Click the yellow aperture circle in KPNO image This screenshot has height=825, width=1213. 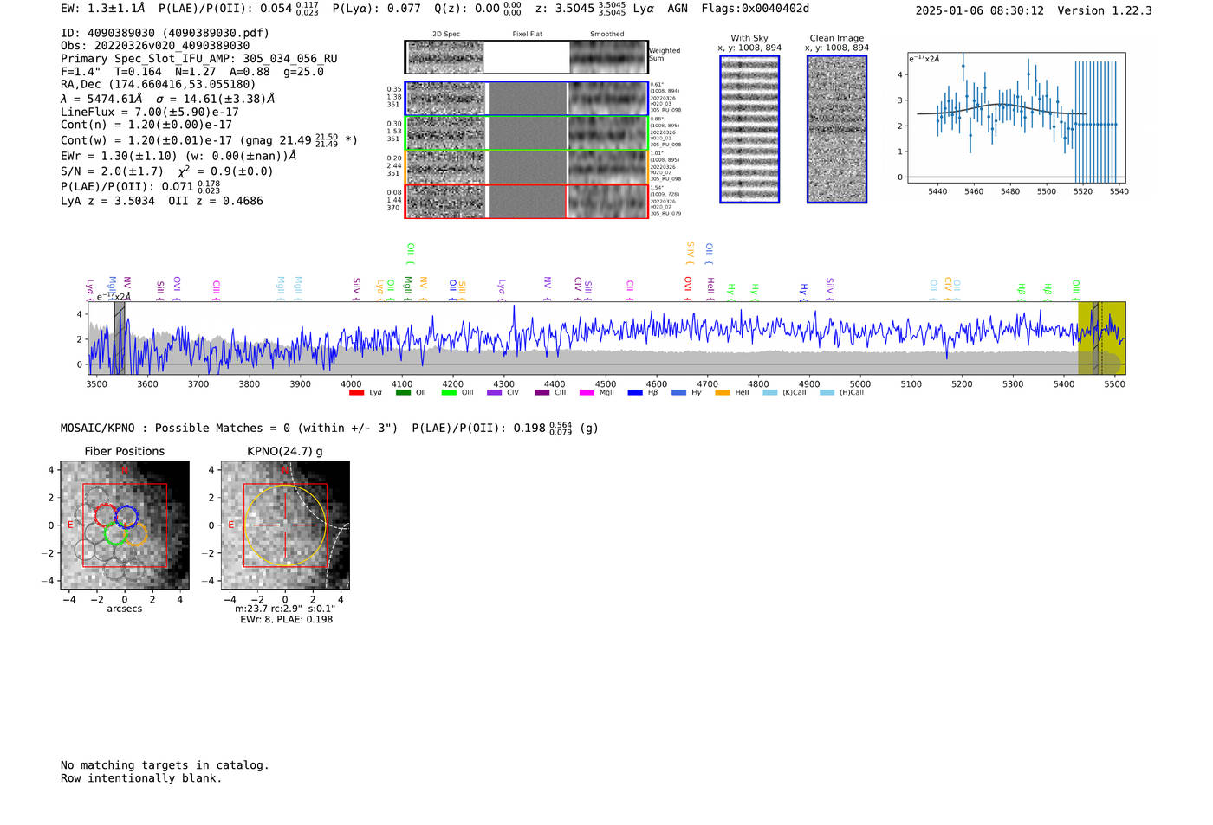285,525
